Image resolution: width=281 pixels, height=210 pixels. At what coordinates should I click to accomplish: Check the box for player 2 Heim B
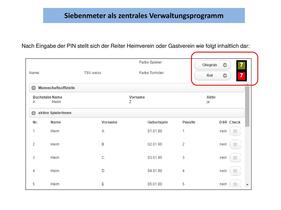coord(235,144)
